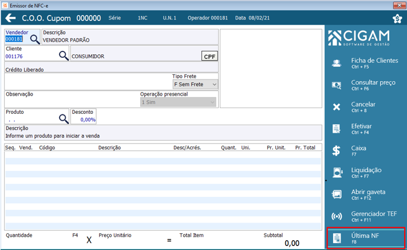Click the Total Item label

pos(192,235)
